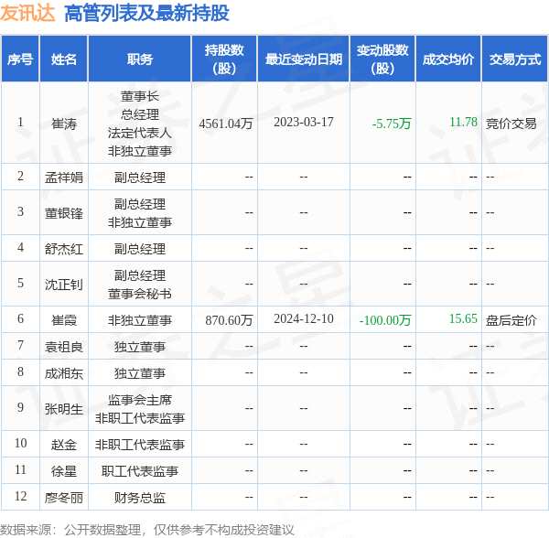
Task: Click the name 崔涛 in row 1
Action: pyautogui.click(x=64, y=124)
